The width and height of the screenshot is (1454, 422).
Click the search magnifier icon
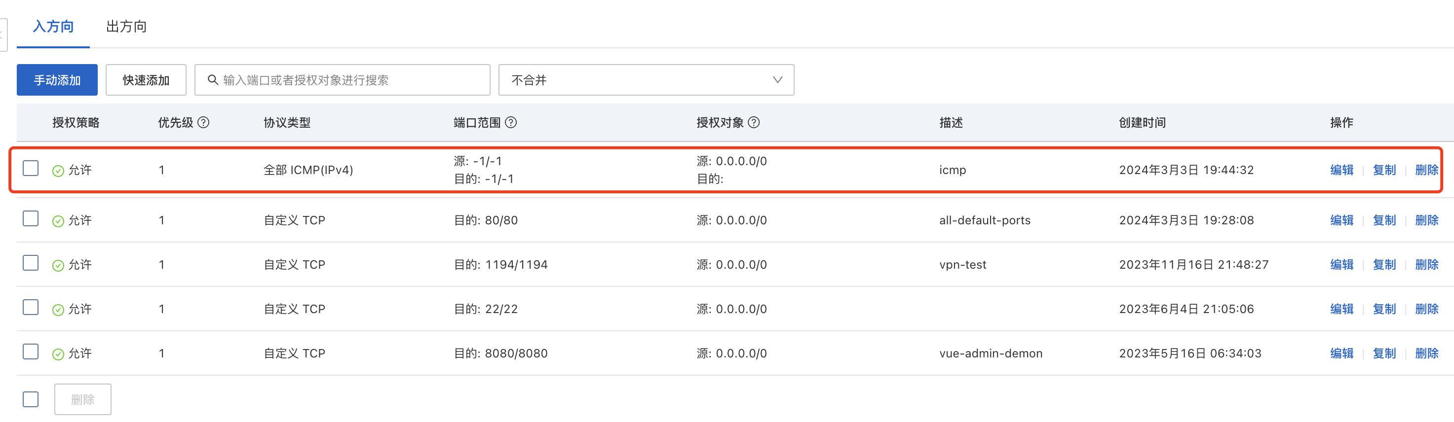[213, 80]
